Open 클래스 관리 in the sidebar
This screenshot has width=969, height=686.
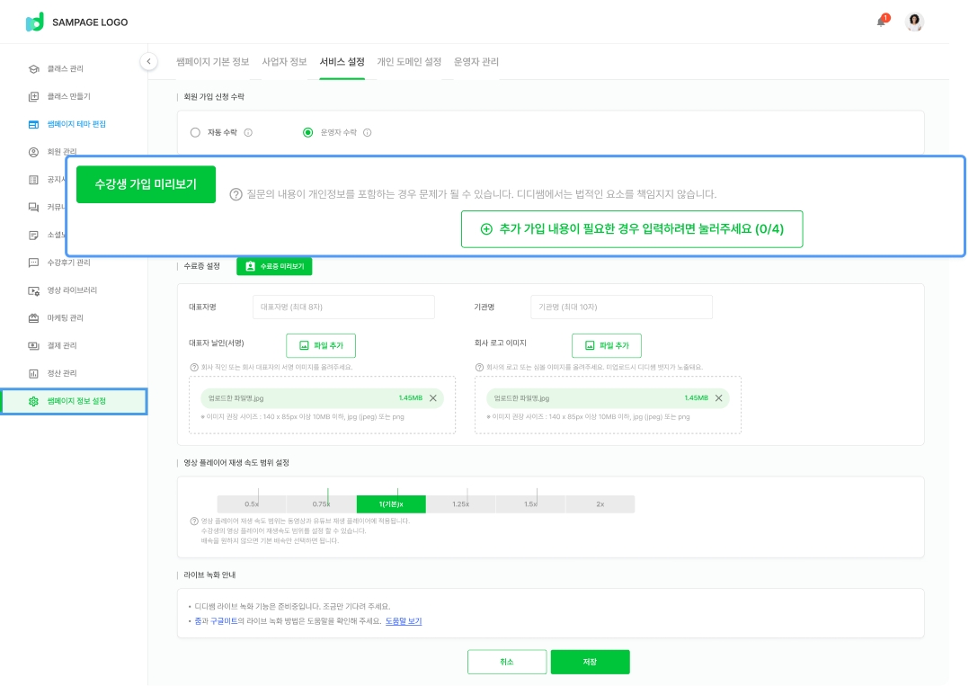pos(66,68)
